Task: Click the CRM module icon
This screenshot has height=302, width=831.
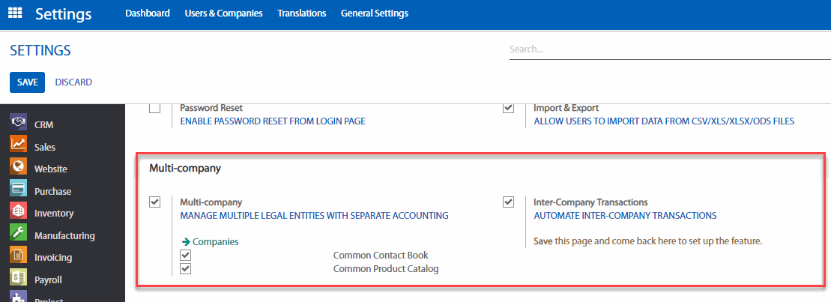Action: [19, 123]
